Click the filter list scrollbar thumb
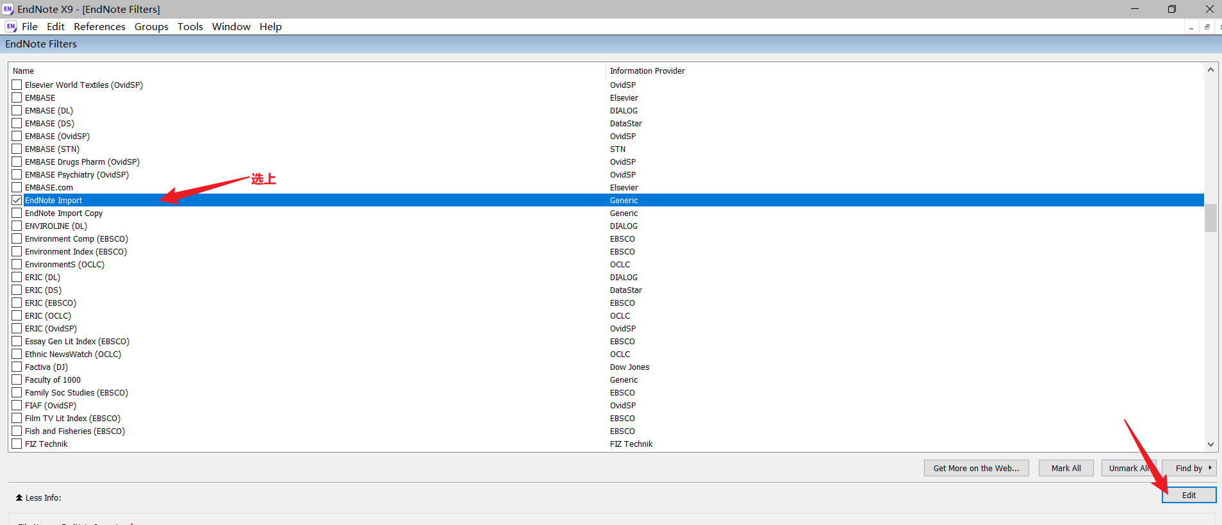The image size is (1222, 525). (x=1210, y=218)
